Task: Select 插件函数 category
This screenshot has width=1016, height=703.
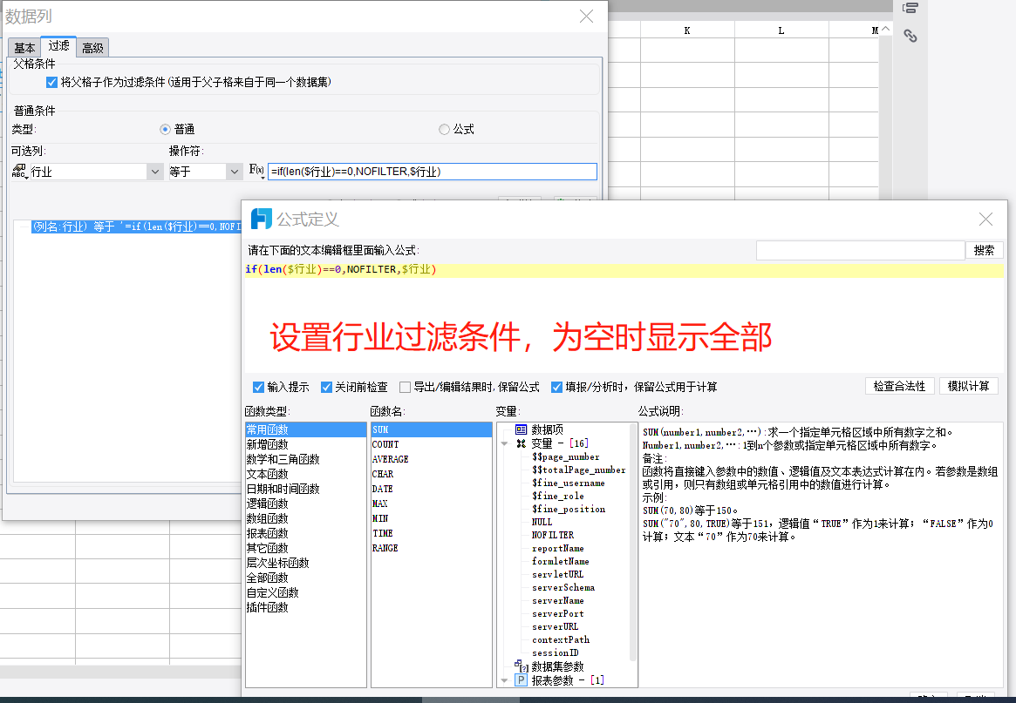Action: [x=306, y=608]
